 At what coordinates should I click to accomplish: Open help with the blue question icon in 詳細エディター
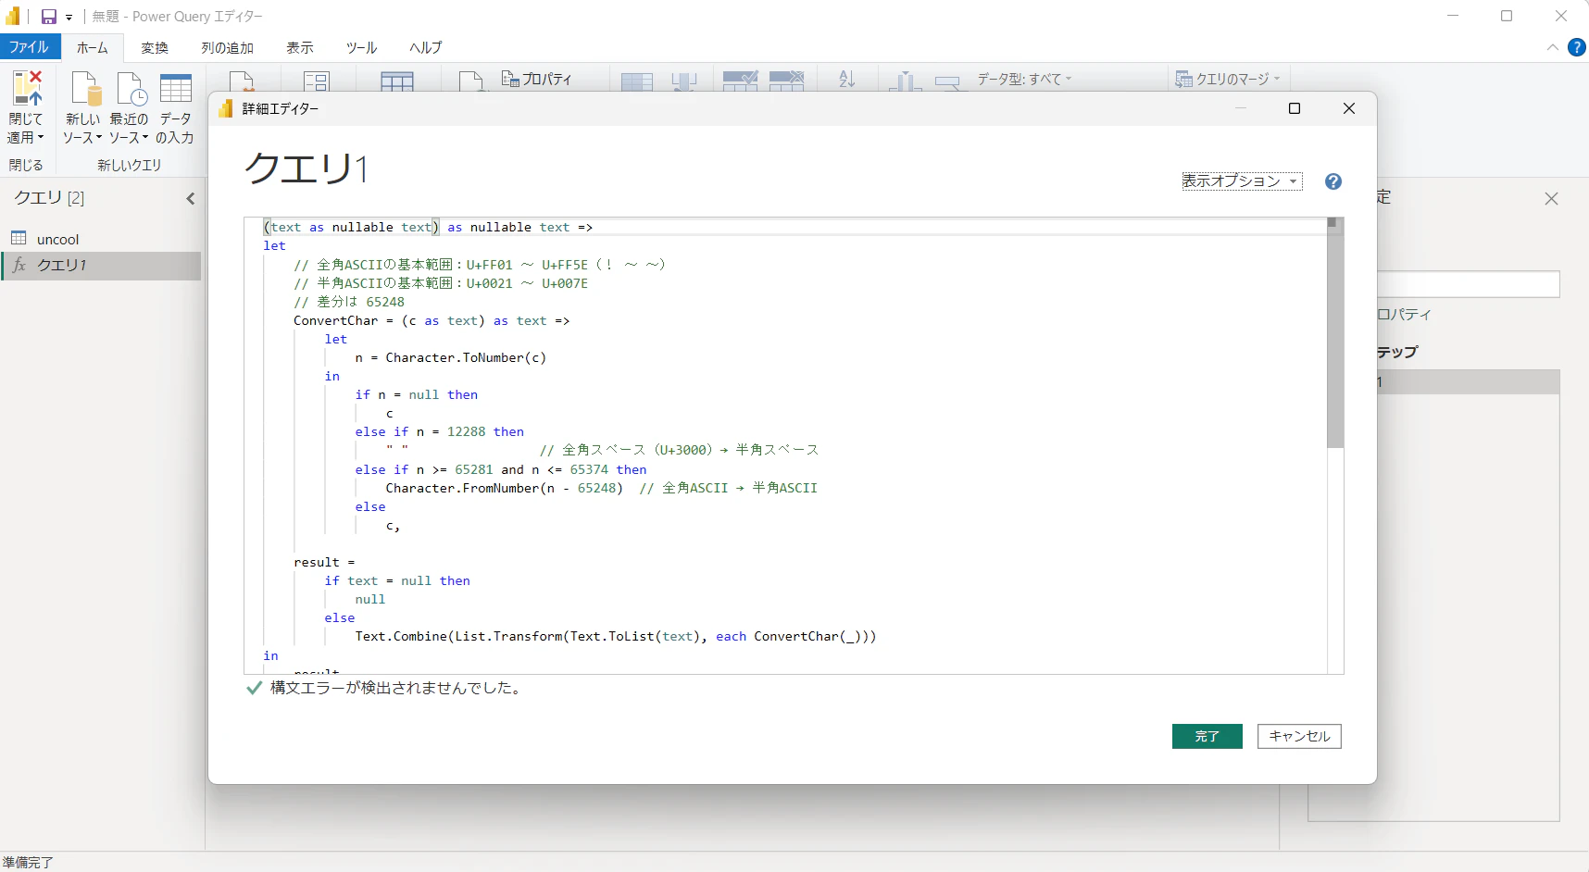1333,181
